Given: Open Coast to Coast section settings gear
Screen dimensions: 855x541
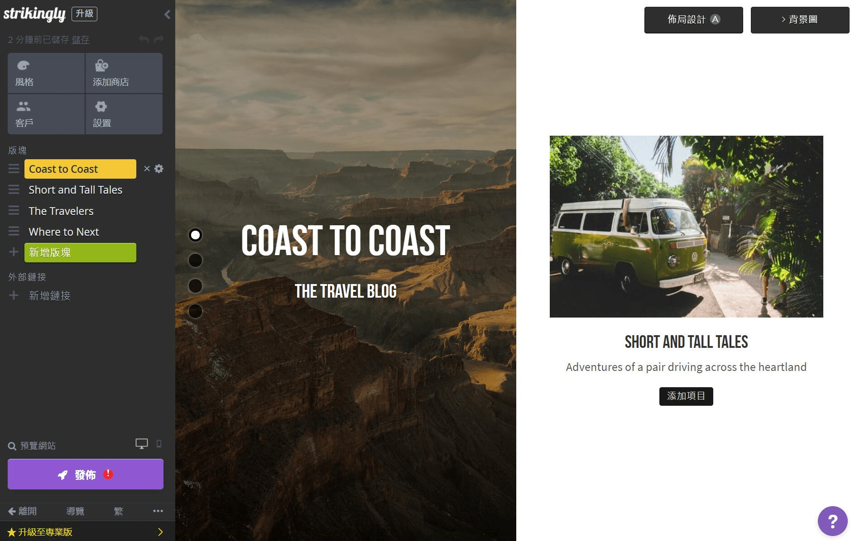Looking at the screenshot, I should tap(159, 169).
